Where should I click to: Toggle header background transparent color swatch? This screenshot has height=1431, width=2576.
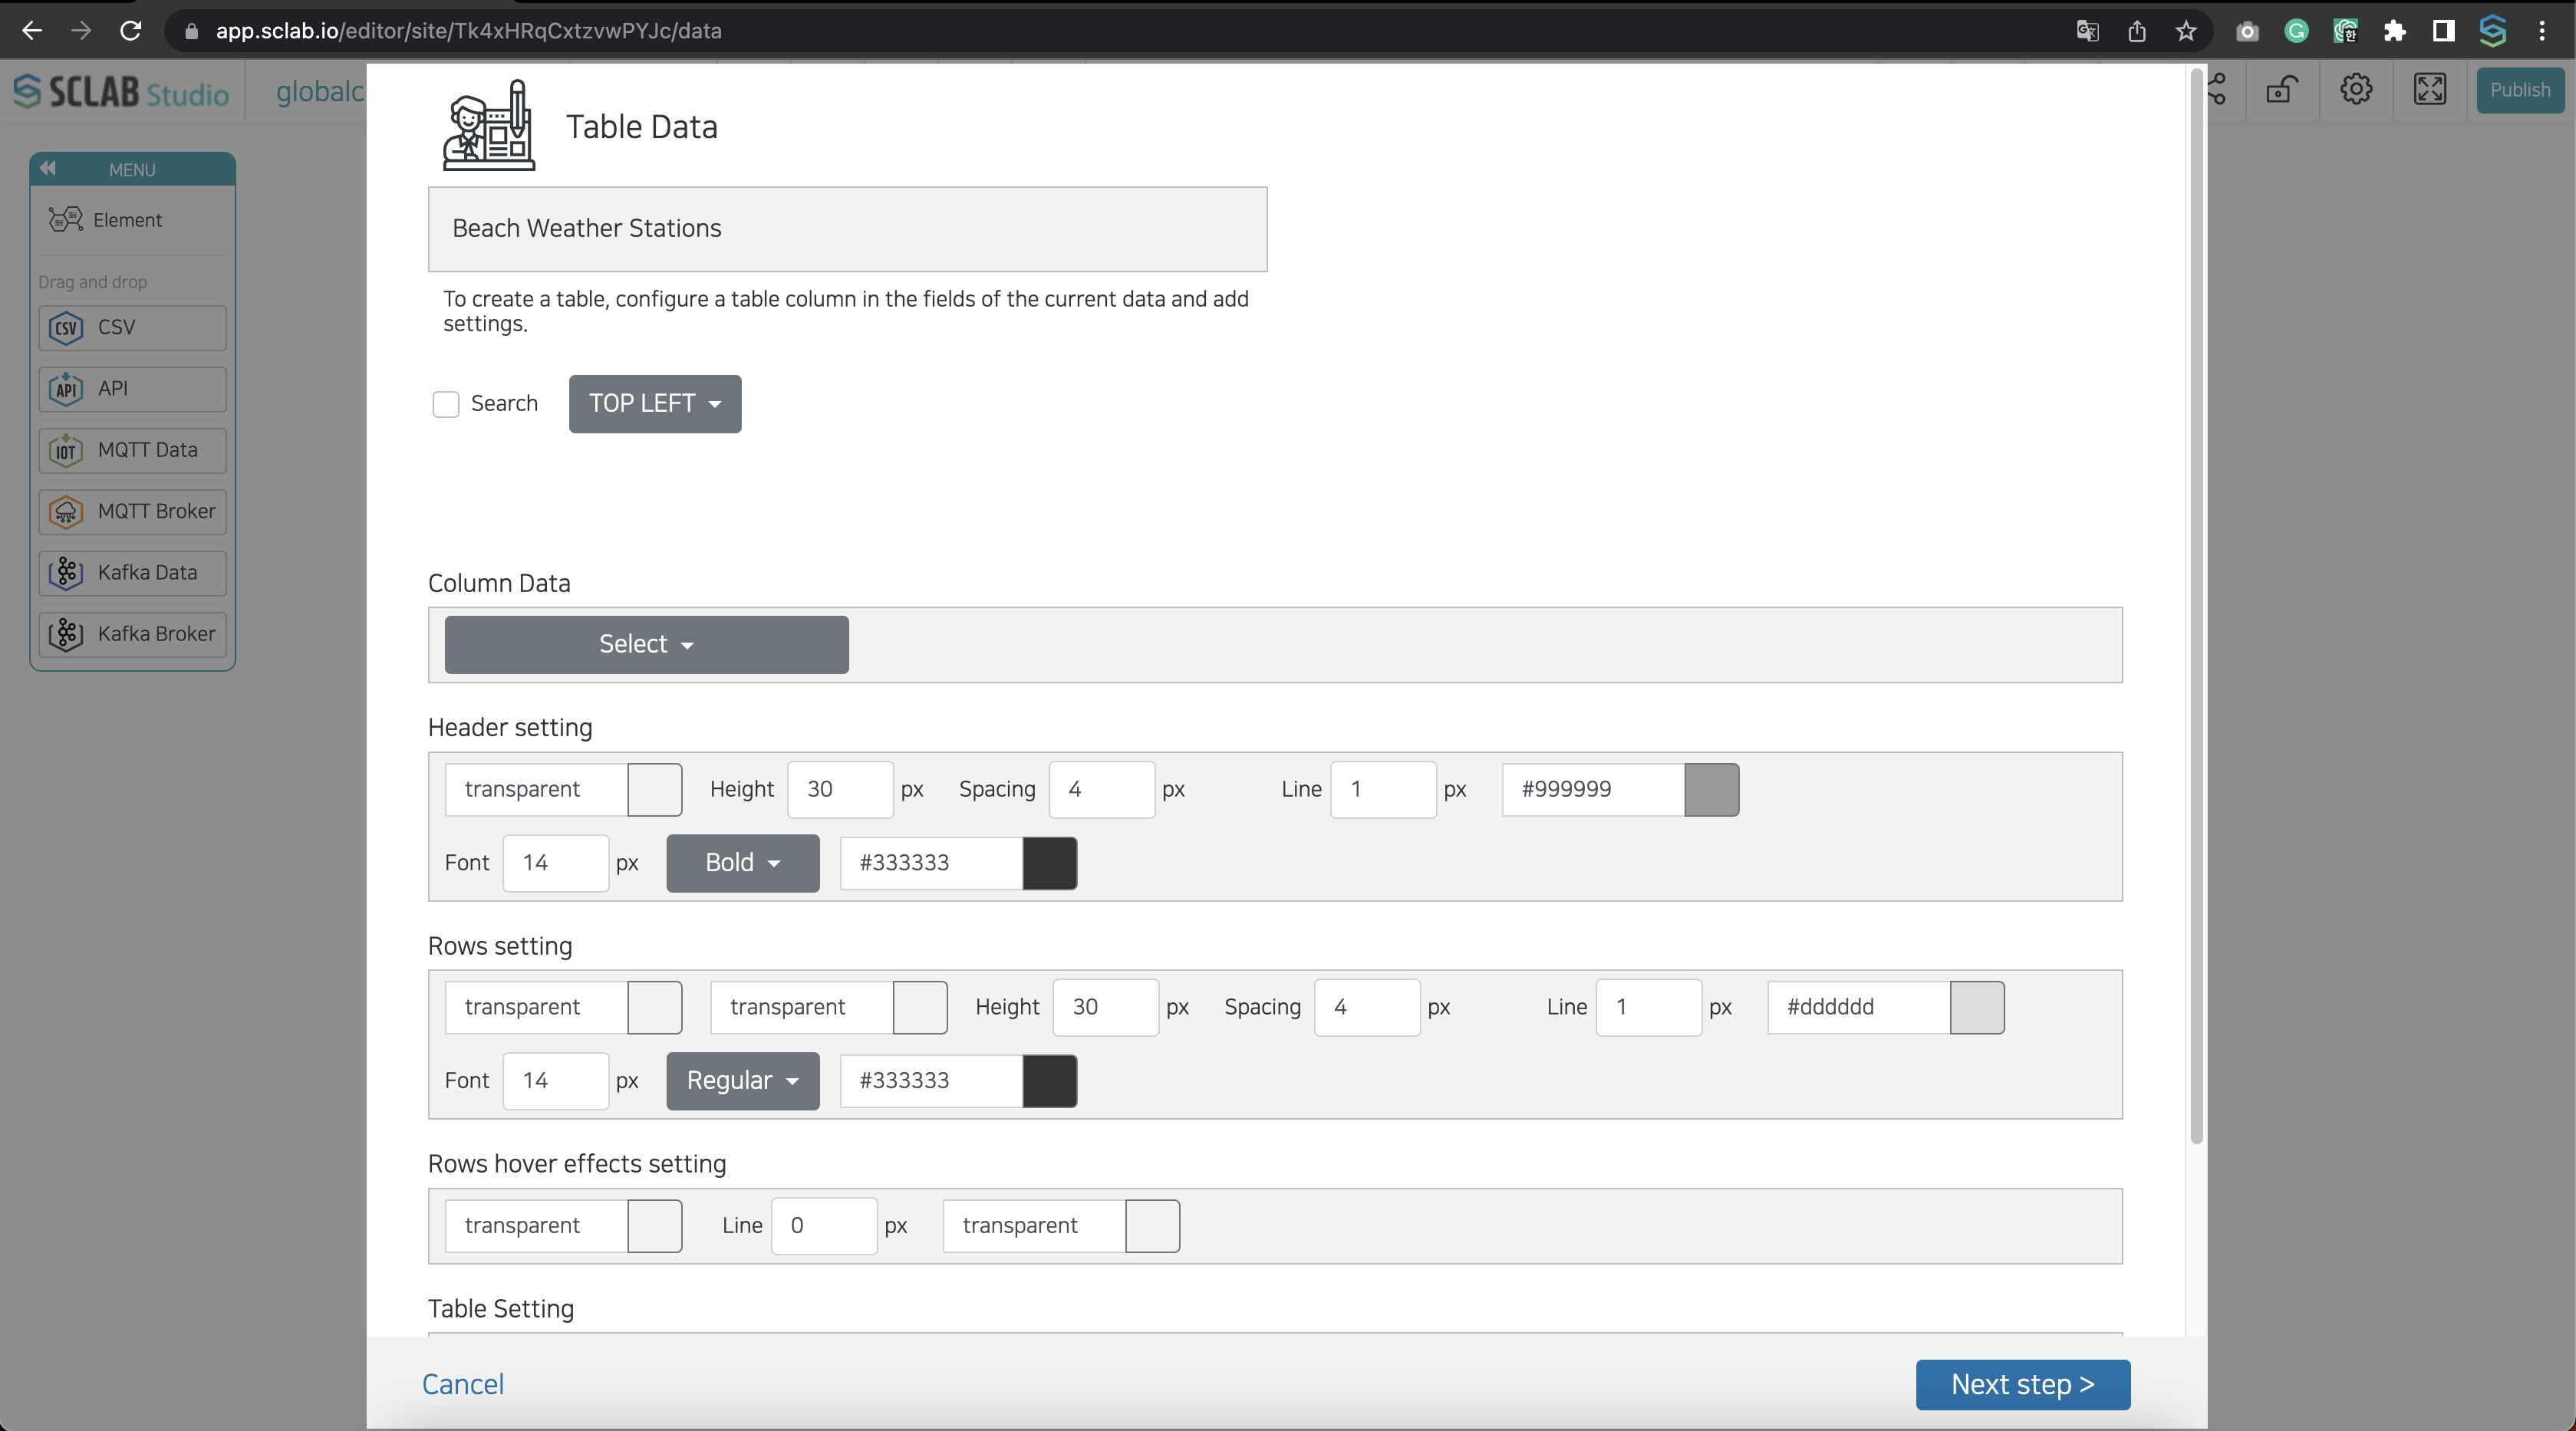[x=652, y=788]
